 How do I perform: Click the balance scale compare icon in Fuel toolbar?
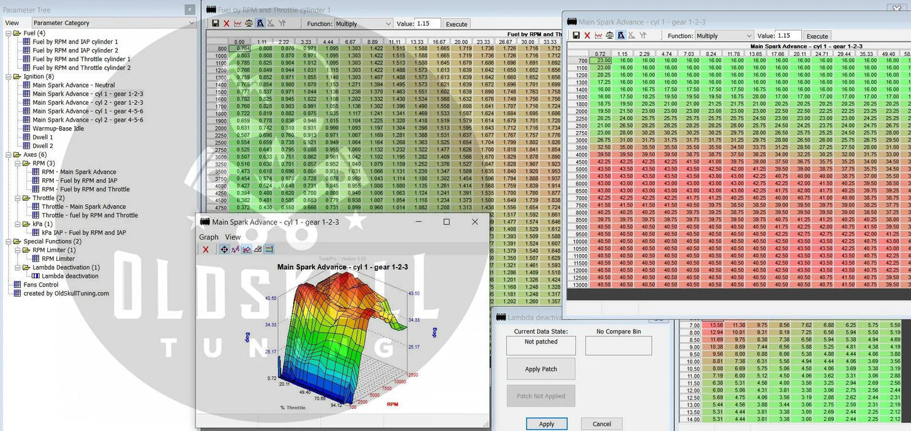coord(249,23)
